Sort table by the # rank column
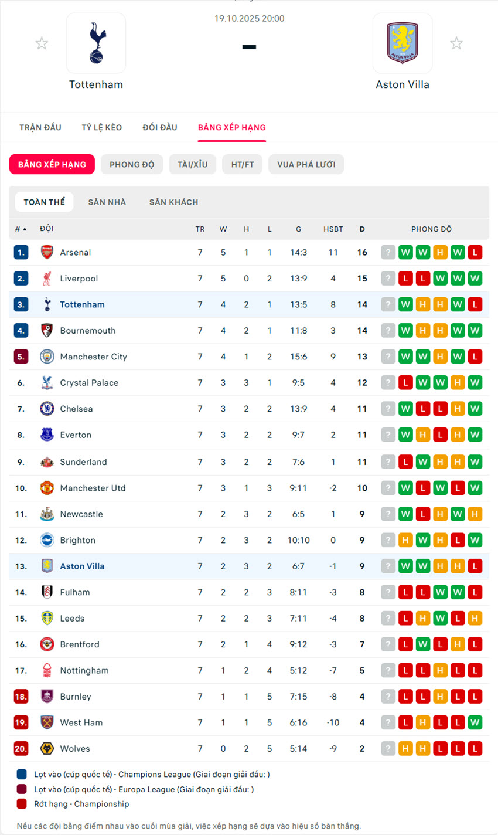This screenshot has height=835, width=498. click(21, 229)
